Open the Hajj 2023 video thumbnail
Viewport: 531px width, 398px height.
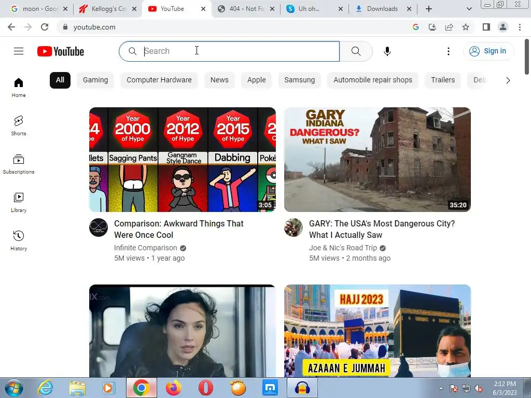pos(378,331)
